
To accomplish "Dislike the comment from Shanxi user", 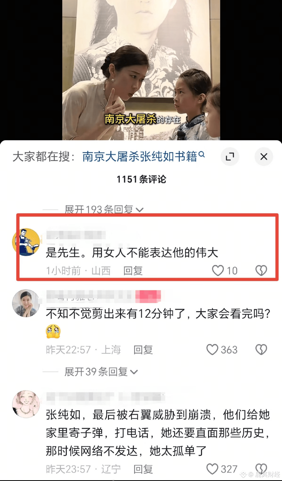I will [x=261, y=270].
